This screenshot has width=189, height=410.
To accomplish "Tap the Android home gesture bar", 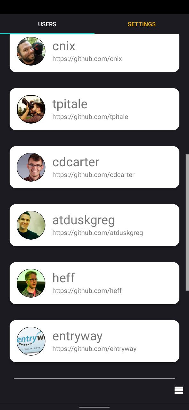I will [x=94, y=407].
